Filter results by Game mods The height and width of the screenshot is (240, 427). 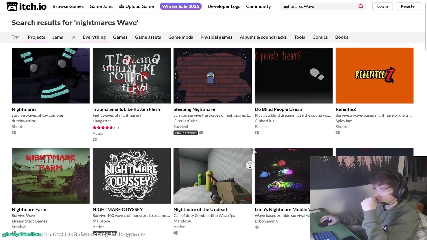pyautogui.click(x=181, y=37)
